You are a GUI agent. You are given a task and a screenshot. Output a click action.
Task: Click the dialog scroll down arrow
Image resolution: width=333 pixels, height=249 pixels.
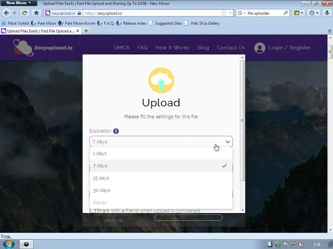[x=242, y=210]
